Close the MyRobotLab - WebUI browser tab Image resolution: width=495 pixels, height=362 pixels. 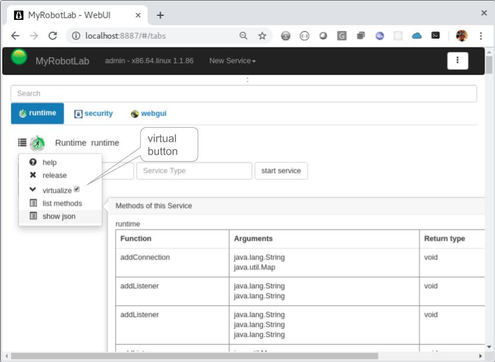[x=138, y=15]
